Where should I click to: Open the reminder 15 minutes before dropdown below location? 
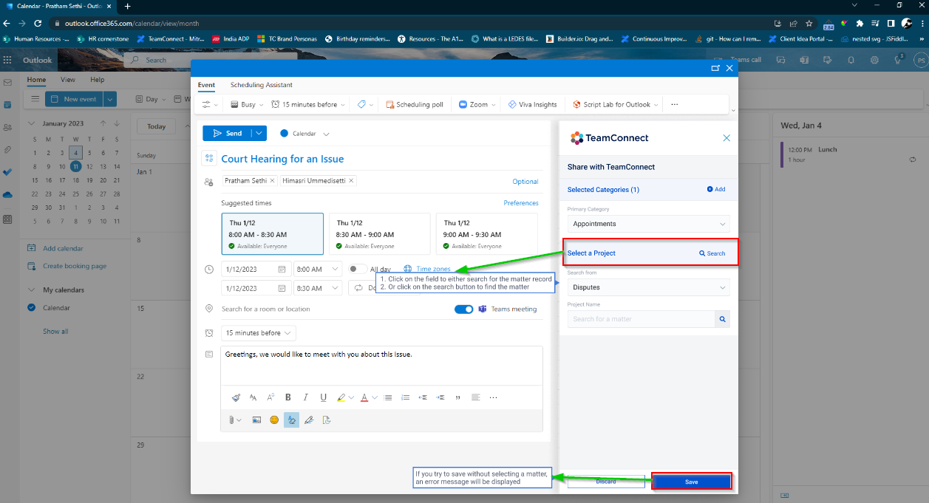tap(258, 333)
